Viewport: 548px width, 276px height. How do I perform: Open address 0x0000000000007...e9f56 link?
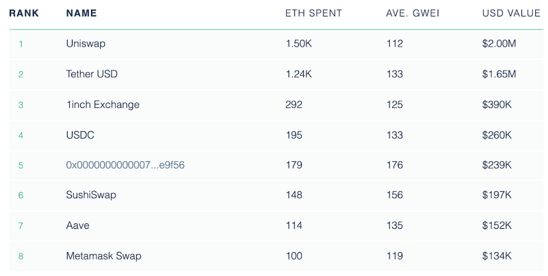click(x=125, y=165)
